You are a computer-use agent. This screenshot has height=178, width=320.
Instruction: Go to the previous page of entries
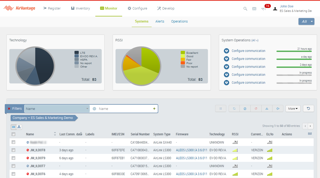(305, 126)
